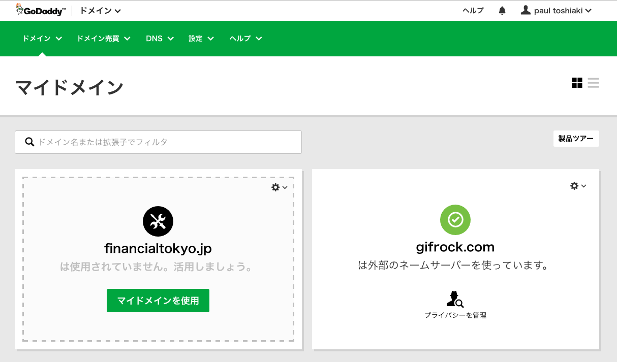Expand the ドメイン売買 menu
617x362 pixels.
(104, 39)
